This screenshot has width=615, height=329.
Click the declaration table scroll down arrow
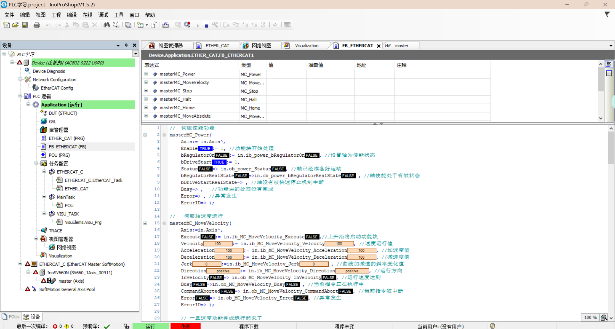point(601,118)
